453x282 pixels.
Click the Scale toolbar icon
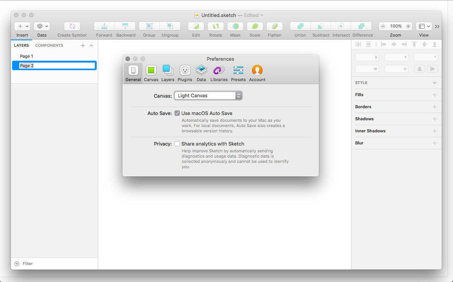pos(255,26)
